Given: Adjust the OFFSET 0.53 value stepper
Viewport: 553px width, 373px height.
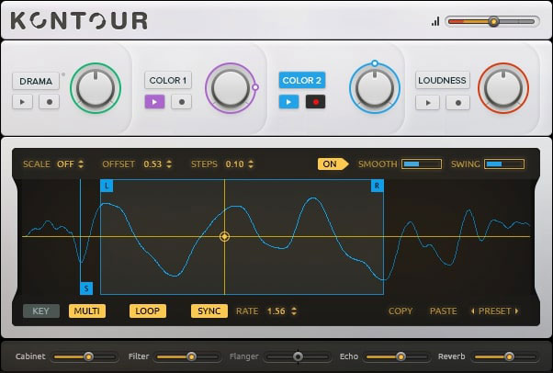Looking at the screenshot, I should [158, 164].
